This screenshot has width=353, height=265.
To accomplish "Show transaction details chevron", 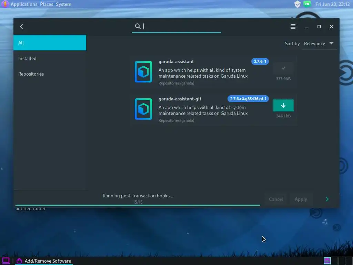I will 327,199.
